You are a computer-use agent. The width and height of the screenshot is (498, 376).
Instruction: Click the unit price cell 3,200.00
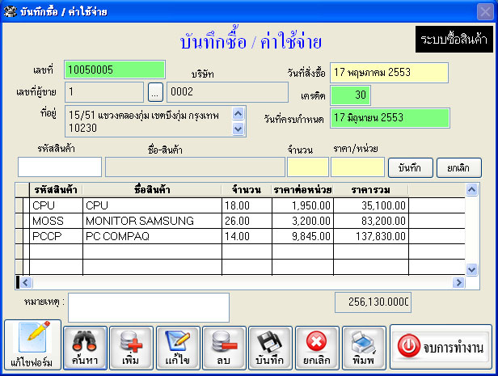pos(302,221)
